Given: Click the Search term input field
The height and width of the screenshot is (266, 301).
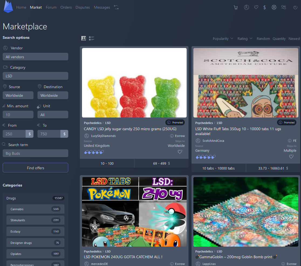Looking at the screenshot, I should 35,153.
